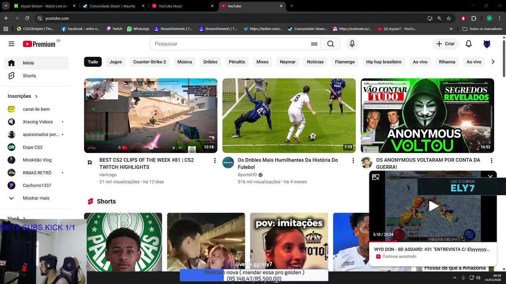This screenshot has width=506, height=284.
Task: Click the YouTube Premium logo
Action: 39,44
